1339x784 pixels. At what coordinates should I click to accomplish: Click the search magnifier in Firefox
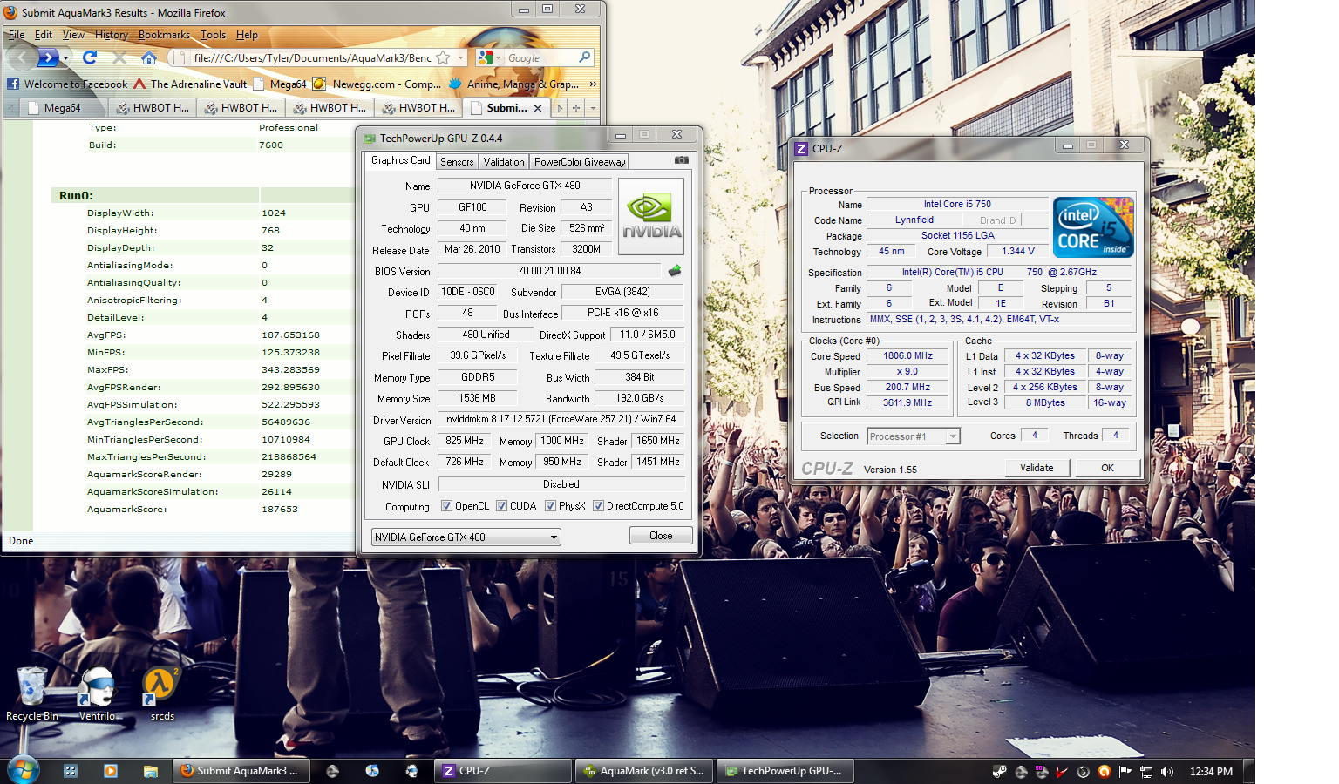[584, 57]
